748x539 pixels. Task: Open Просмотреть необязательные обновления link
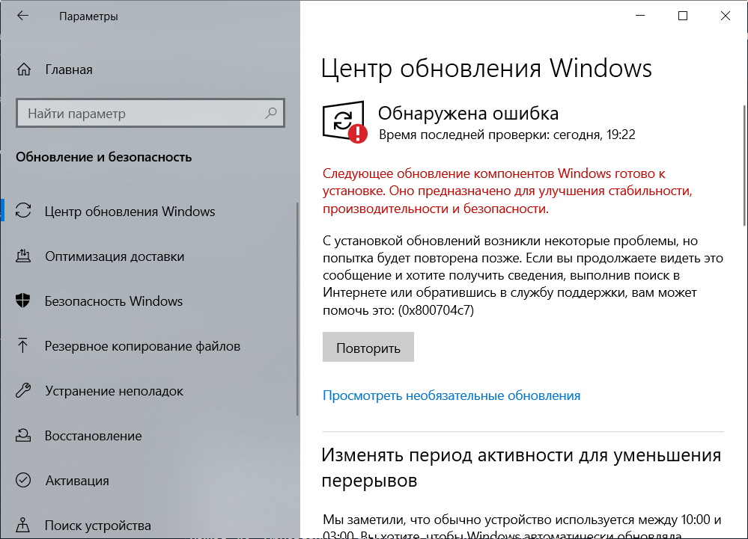click(451, 395)
